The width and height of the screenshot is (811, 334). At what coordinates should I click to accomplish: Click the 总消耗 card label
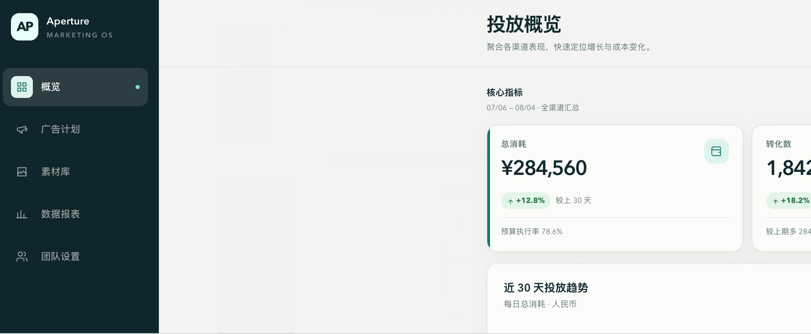pos(513,144)
